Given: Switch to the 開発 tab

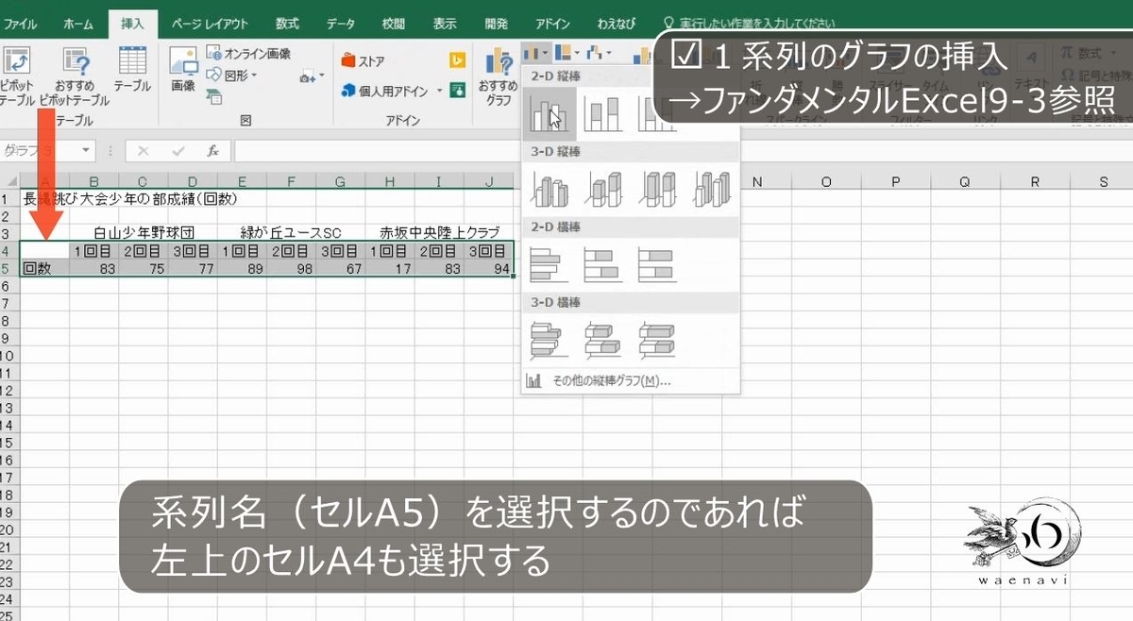Looking at the screenshot, I should click(495, 24).
